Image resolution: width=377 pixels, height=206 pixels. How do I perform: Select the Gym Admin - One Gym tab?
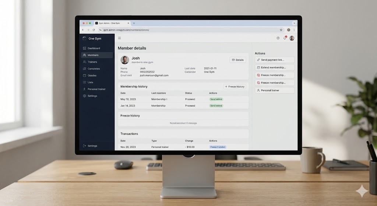click(112, 23)
